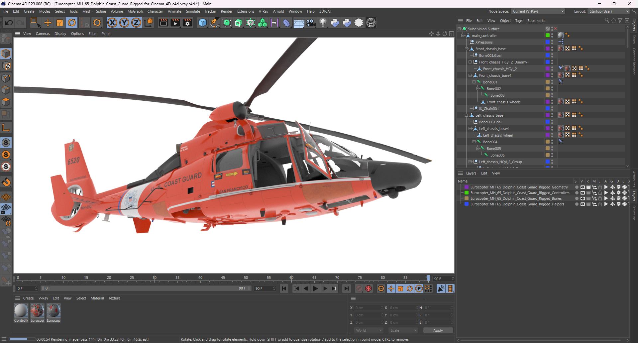Toggle visibility of Controllers layer
The height and width of the screenshot is (343, 638).
pos(583,193)
